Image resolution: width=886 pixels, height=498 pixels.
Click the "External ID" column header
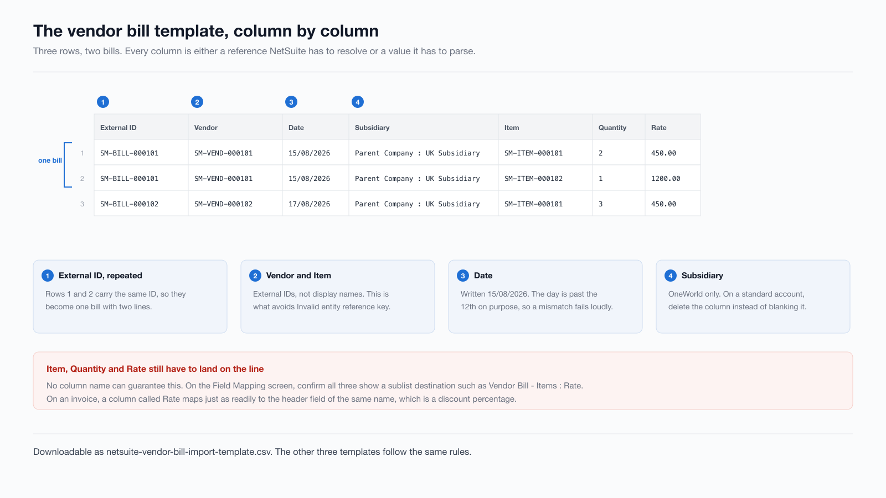pos(141,127)
